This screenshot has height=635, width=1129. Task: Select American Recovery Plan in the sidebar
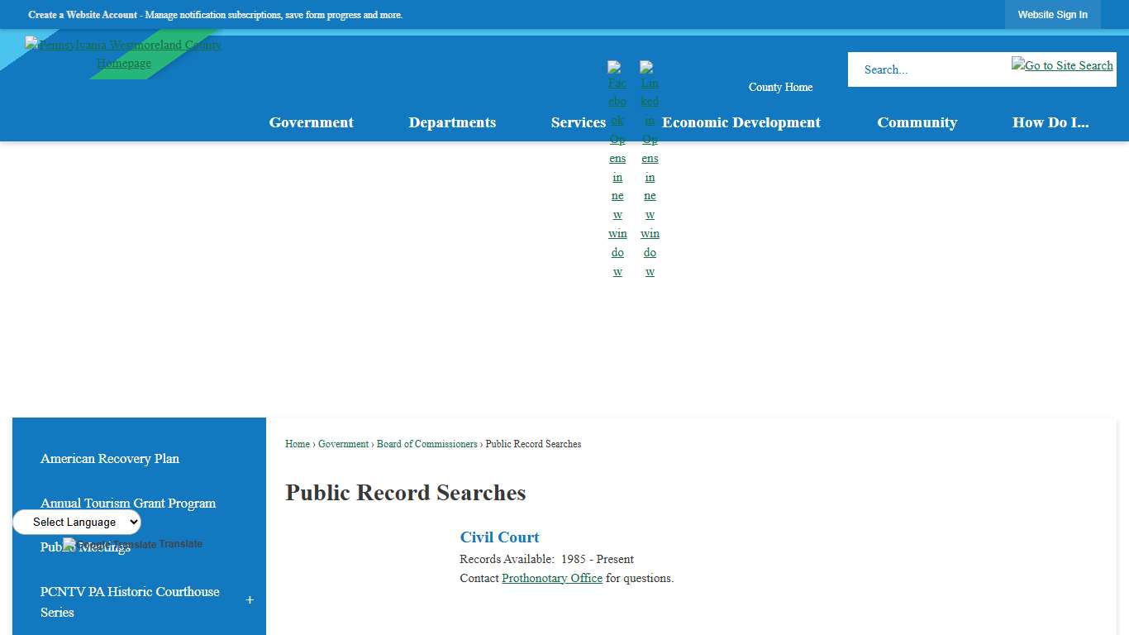point(110,458)
